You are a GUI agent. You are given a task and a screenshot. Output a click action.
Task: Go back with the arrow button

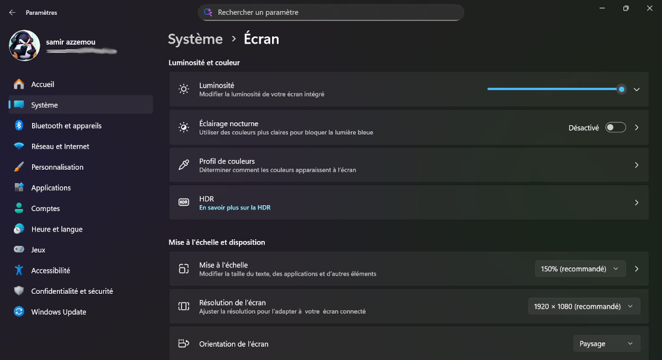[x=12, y=12]
